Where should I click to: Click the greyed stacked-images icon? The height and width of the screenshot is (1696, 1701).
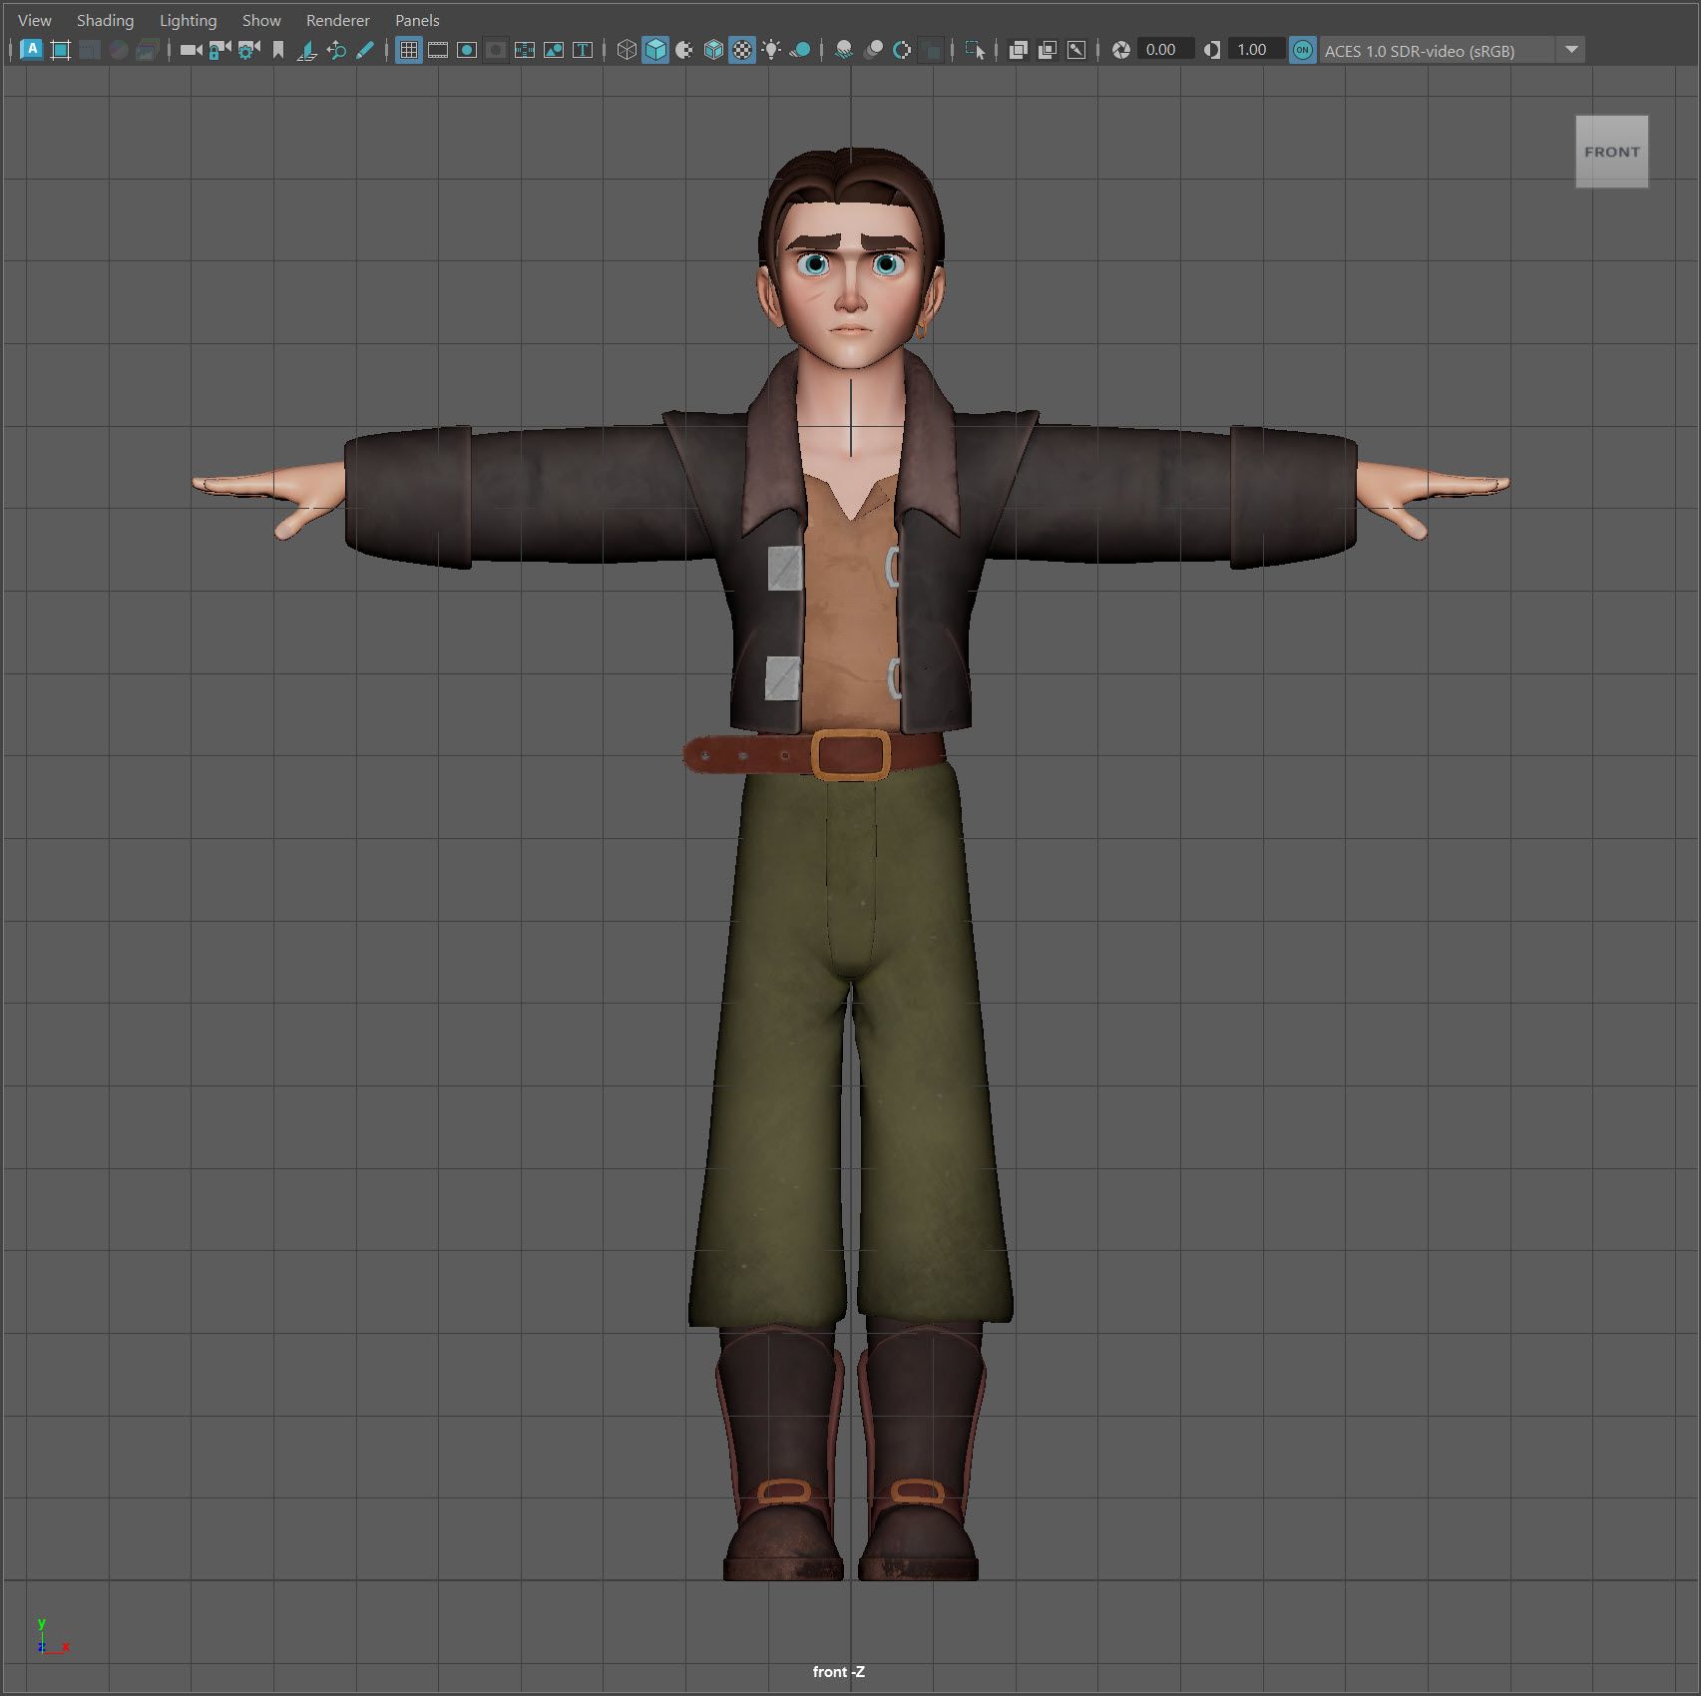click(x=148, y=50)
